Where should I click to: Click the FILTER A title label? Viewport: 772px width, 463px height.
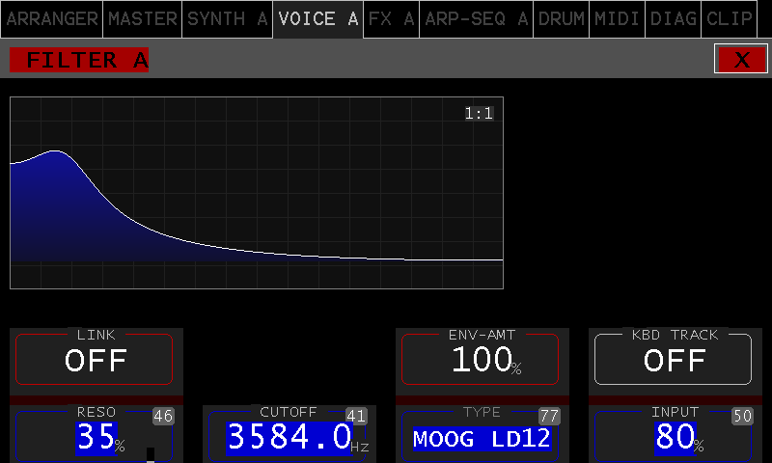pos(79,60)
